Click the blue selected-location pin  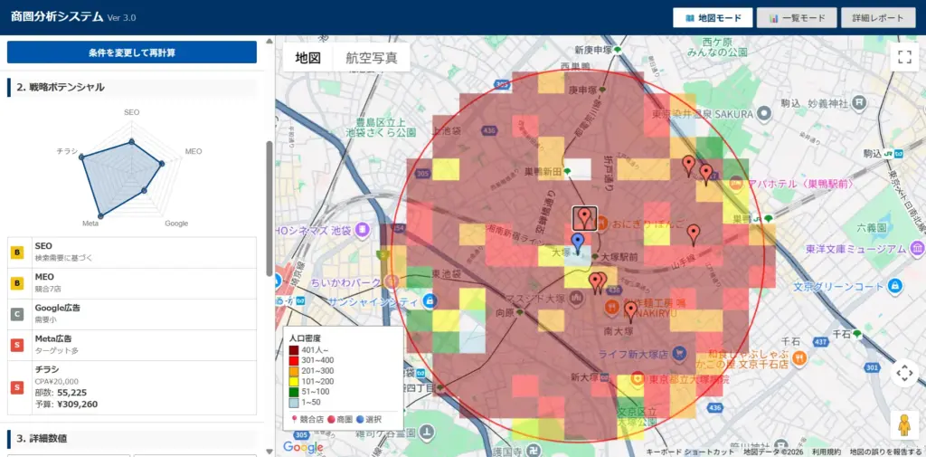[578, 243]
